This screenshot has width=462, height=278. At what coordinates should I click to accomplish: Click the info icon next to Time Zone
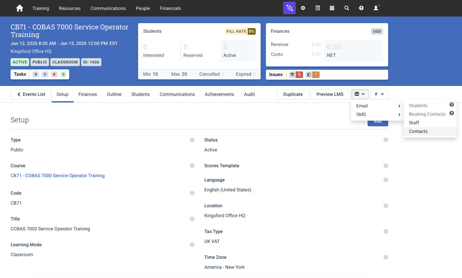click(386, 257)
